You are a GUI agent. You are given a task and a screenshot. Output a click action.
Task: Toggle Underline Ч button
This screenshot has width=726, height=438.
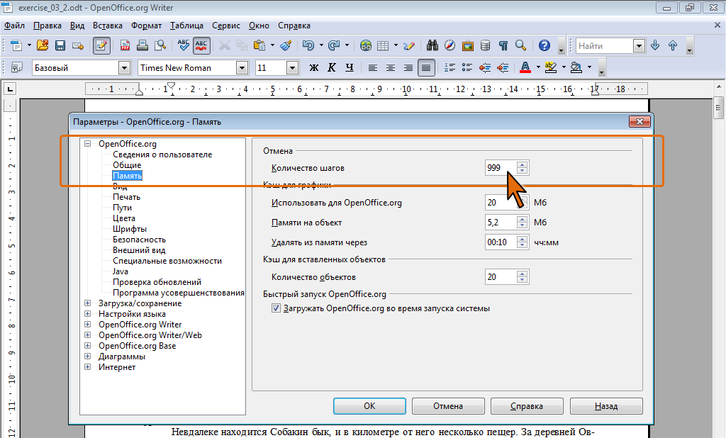pos(350,67)
